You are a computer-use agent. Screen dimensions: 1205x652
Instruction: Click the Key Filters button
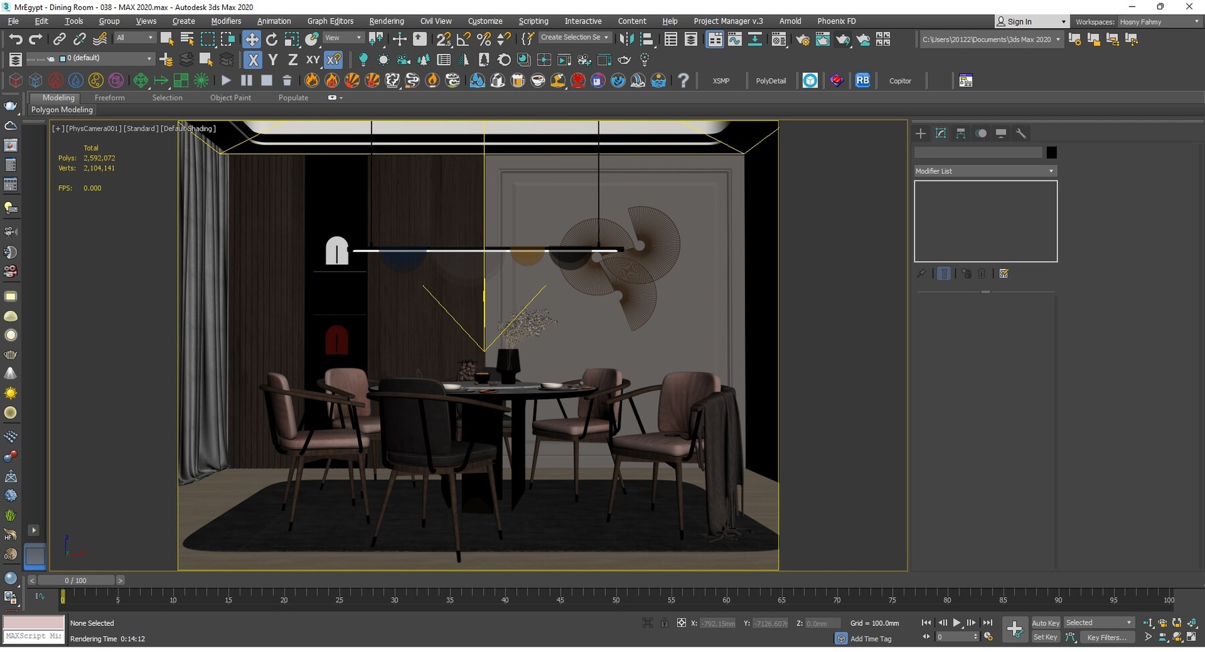click(1108, 637)
